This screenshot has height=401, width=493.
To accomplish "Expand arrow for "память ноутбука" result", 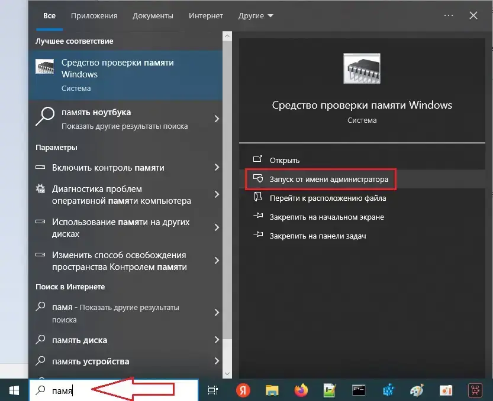I will (x=217, y=119).
